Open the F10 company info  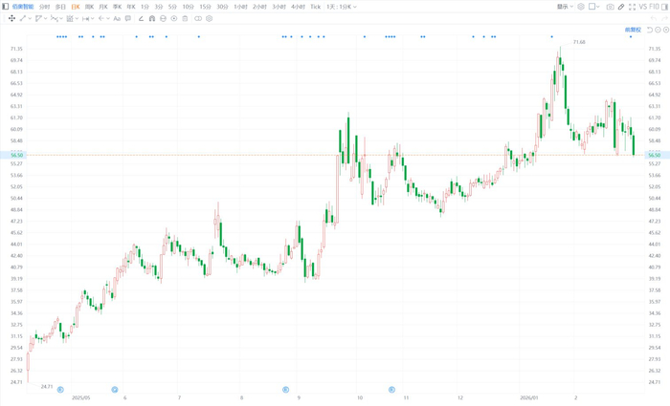pyautogui.click(x=654, y=7)
